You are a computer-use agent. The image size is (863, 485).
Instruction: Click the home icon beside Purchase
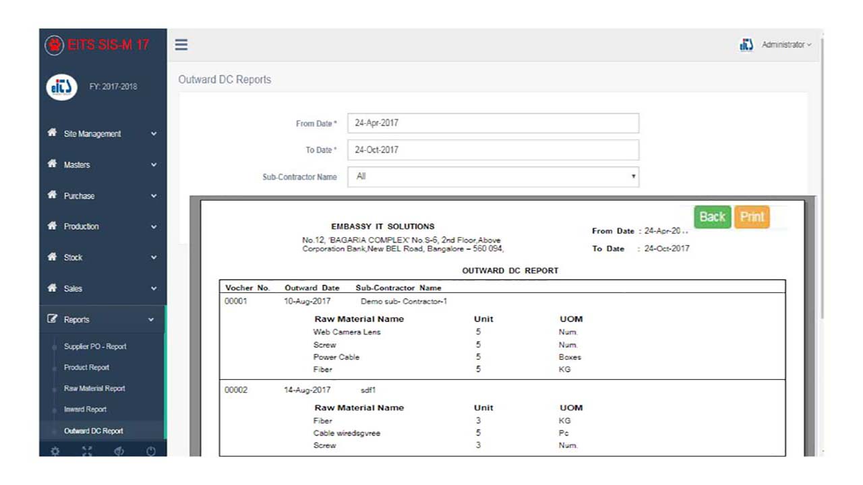pos(52,195)
